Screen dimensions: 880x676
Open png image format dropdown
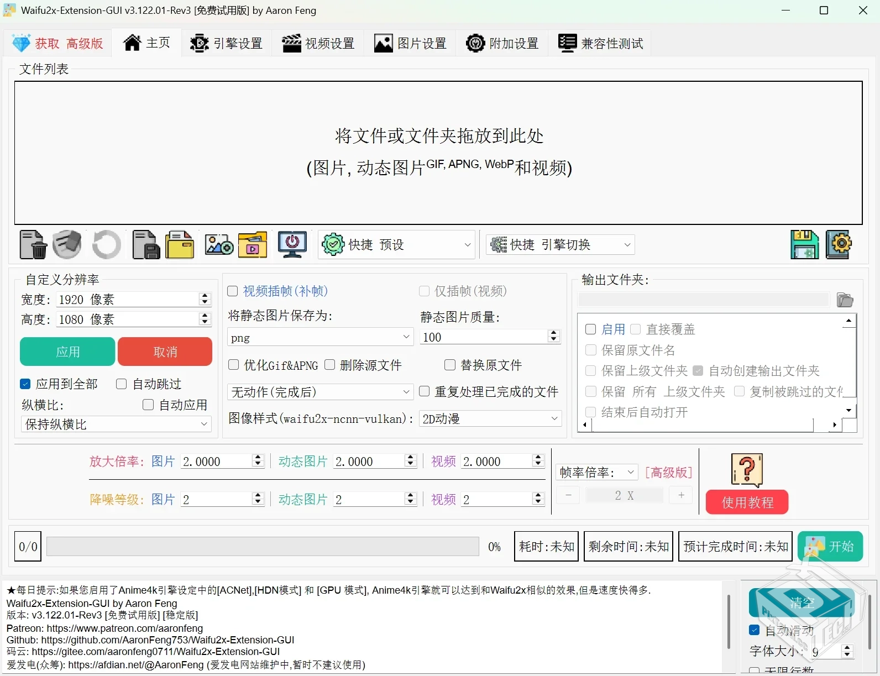tap(320, 337)
